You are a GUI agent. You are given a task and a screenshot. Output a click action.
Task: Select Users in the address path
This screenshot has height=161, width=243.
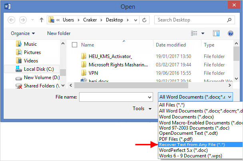[68, 20]
